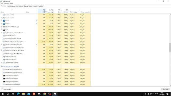
Task: Expand the Spooler SubSystem App row
Action: click(1, 27)
